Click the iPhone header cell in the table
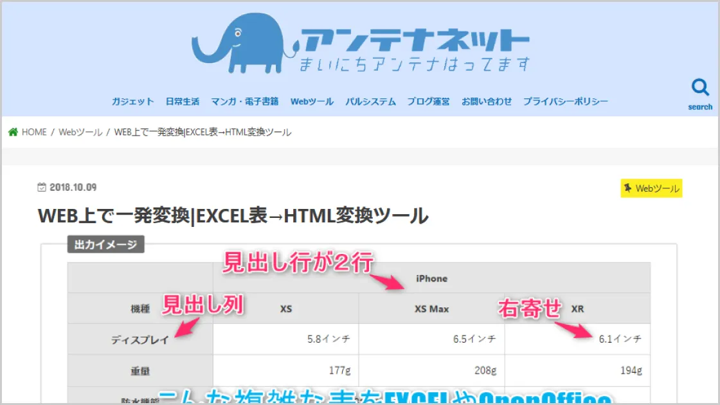Screen dimensions: 720x405 [431, 278]
